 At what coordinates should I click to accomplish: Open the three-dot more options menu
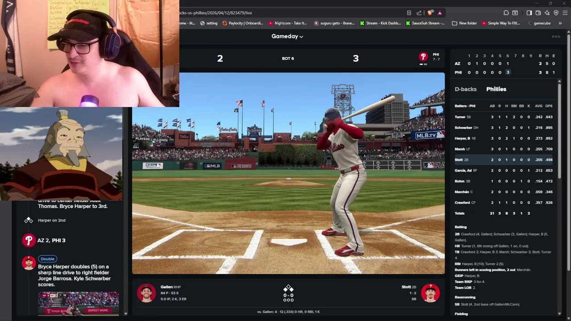coord(556,37)
